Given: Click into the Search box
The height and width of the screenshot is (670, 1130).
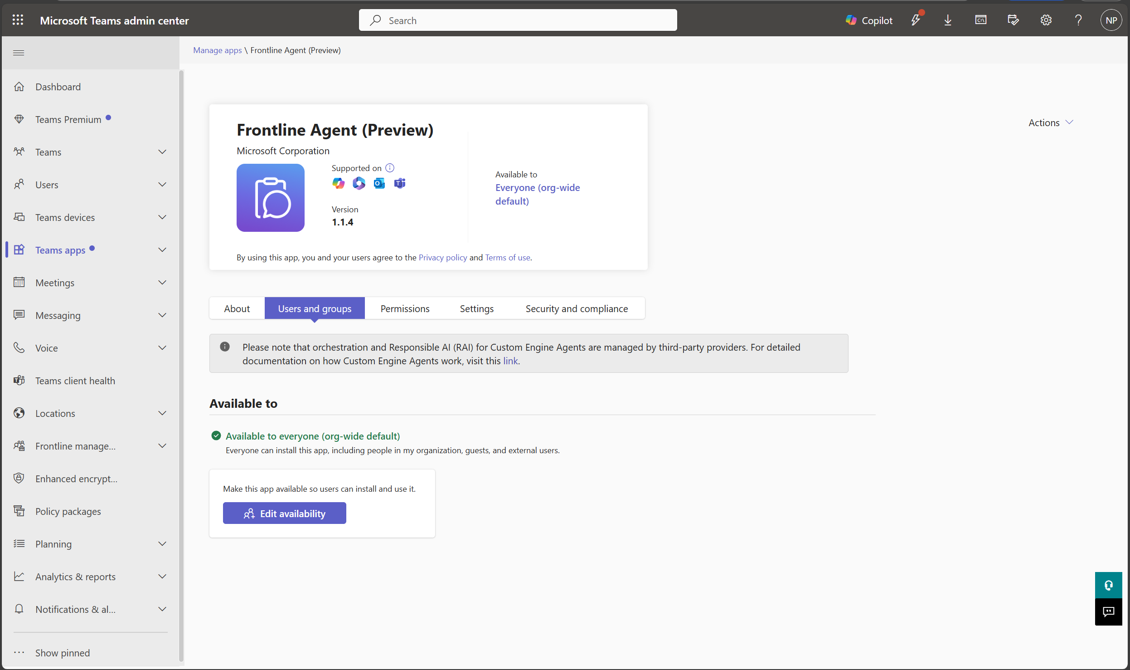Looking at the screenshot, I should [518, 20].
